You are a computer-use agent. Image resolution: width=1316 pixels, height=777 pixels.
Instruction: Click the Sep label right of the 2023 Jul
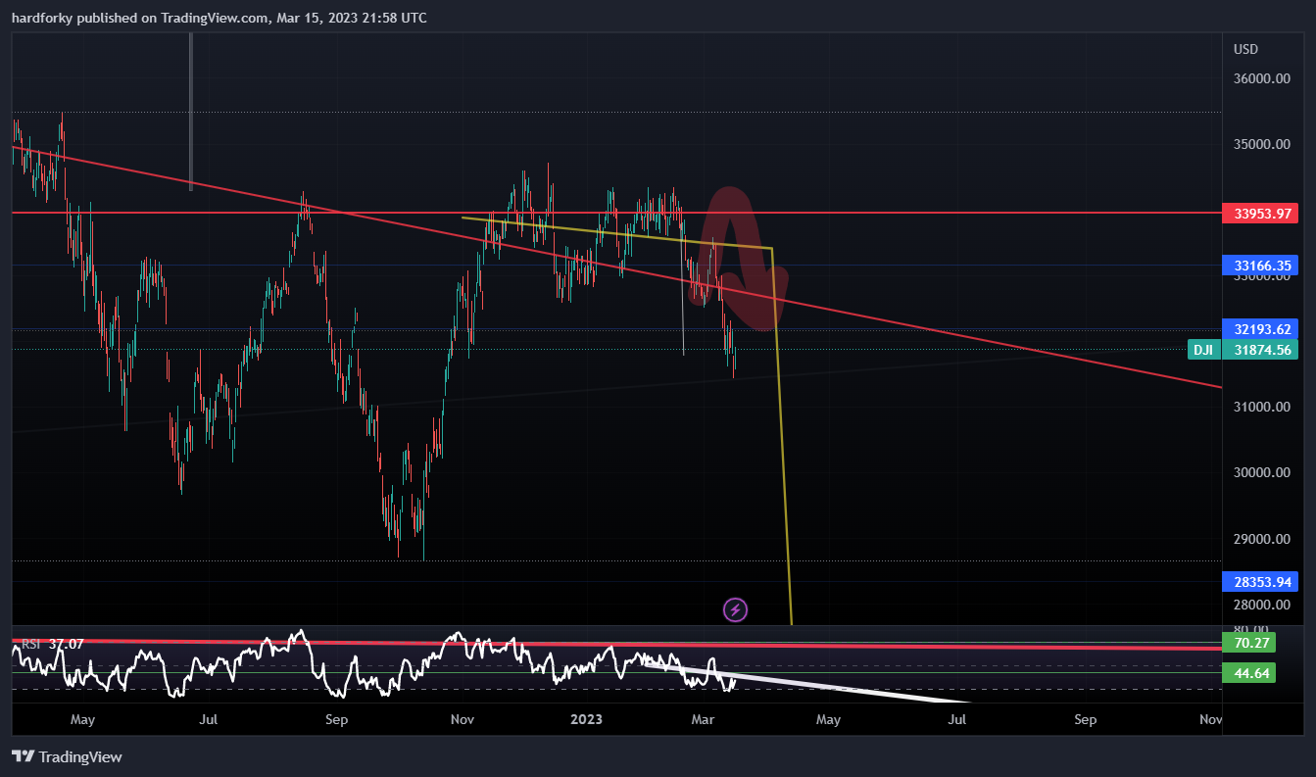[1086, 719]
